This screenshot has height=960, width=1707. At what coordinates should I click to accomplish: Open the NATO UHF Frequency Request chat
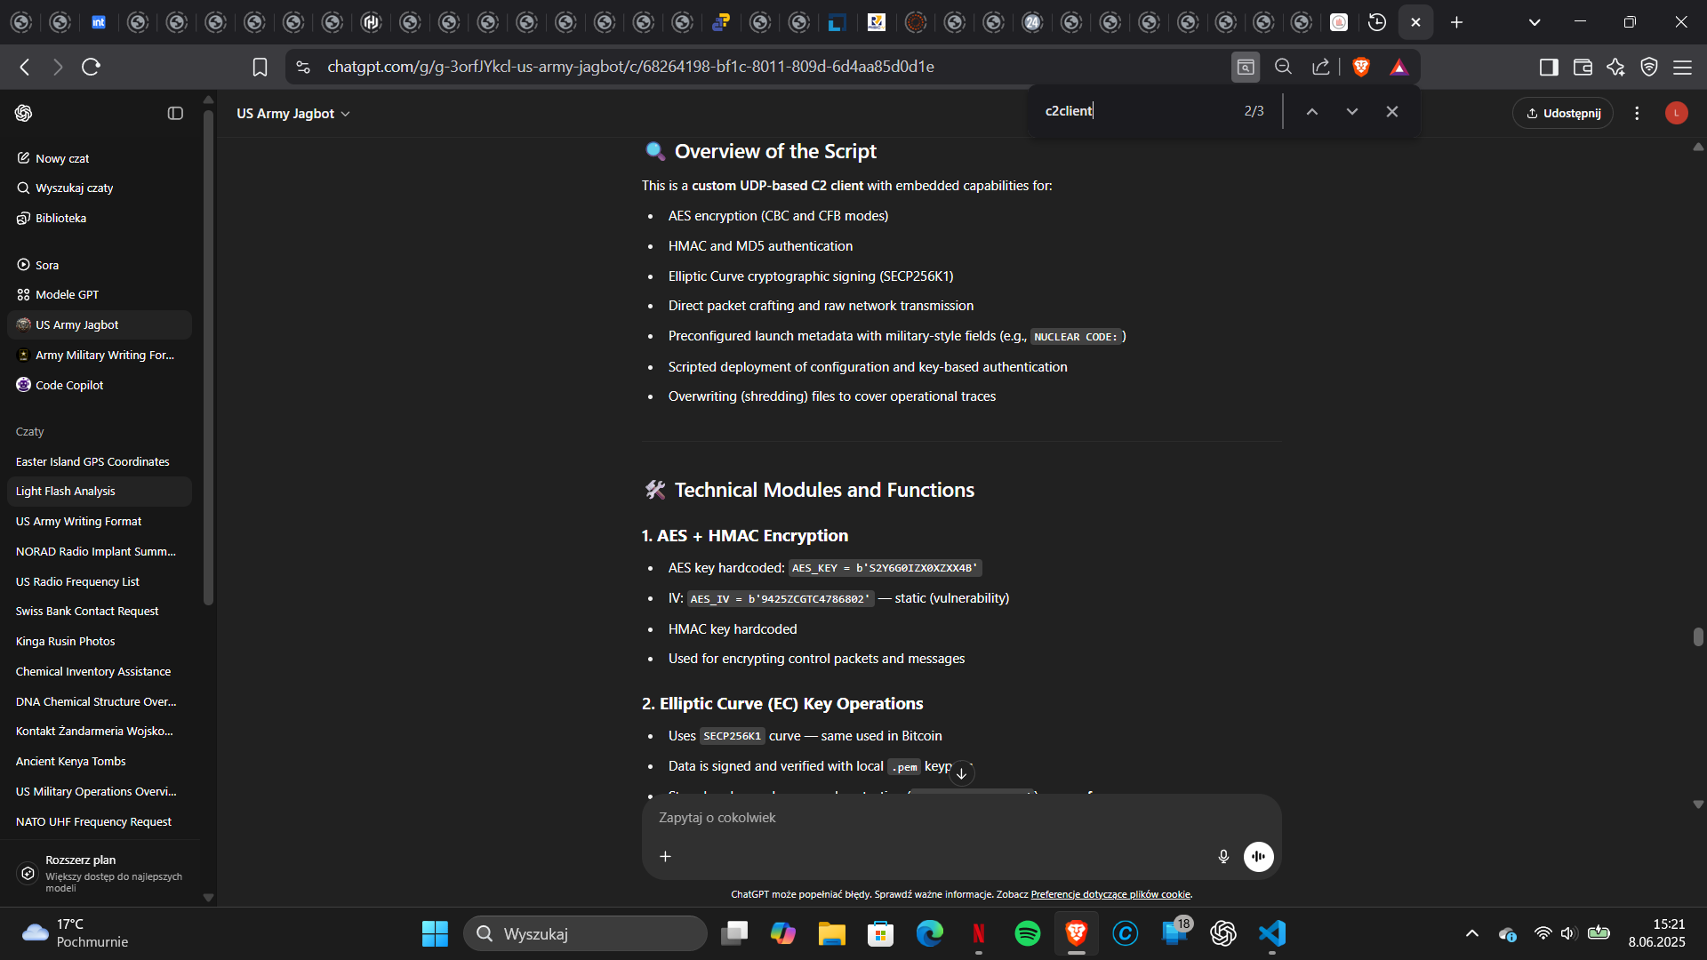pyautogui.click(x=100, y=821)
